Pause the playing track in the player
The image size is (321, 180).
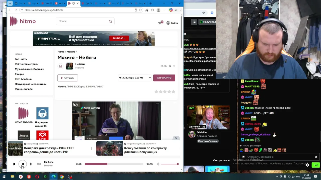23,164
